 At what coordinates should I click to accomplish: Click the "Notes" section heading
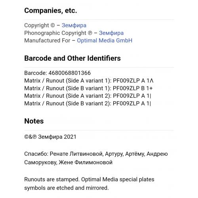(x=34, y=121)
